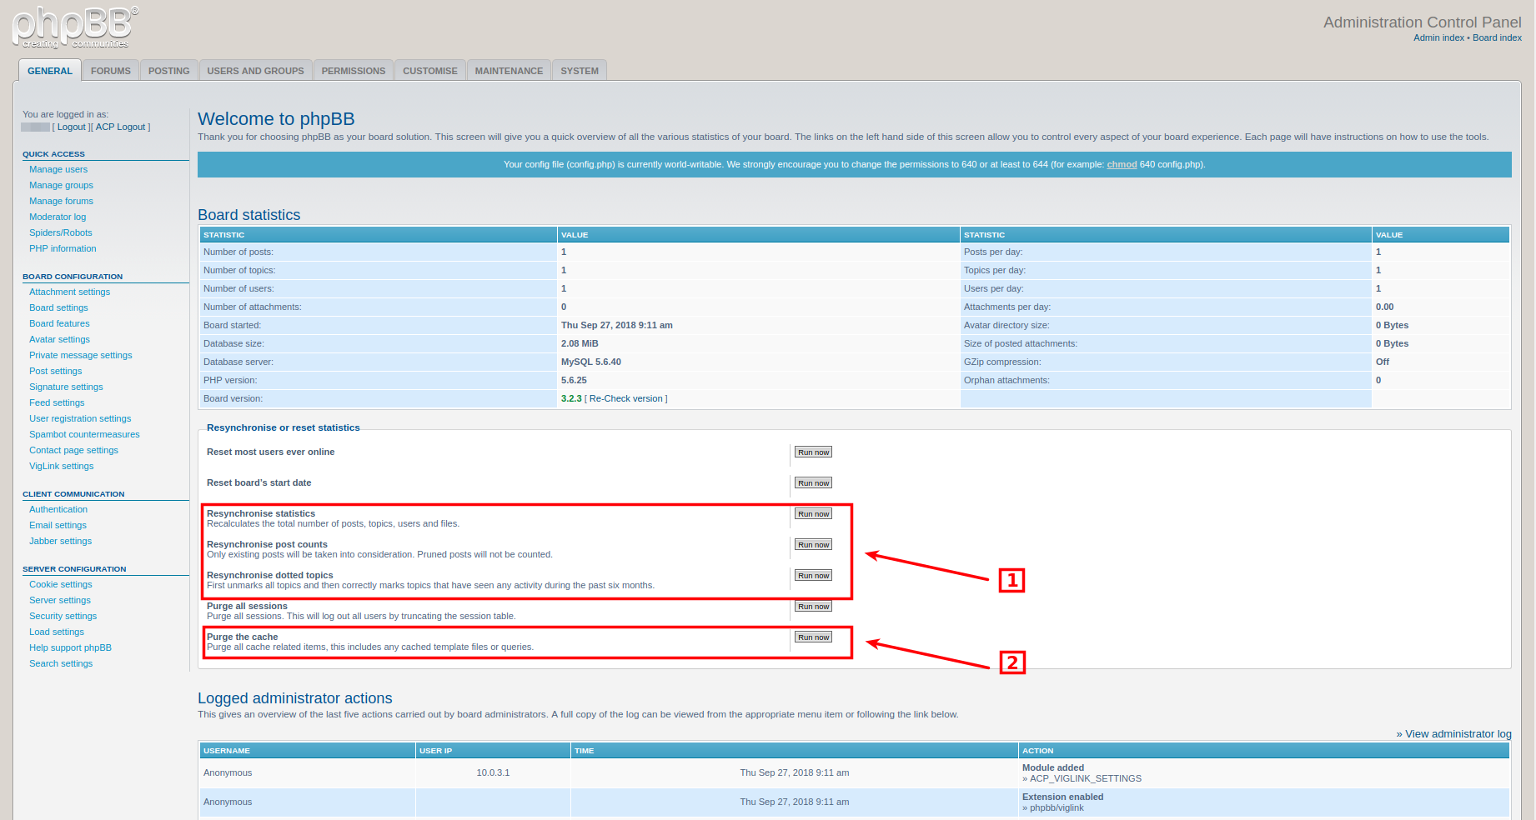The width and height of the screenshot is (1536, 820).
Task: Open Signature settings
Action: [x=66, y=387]
